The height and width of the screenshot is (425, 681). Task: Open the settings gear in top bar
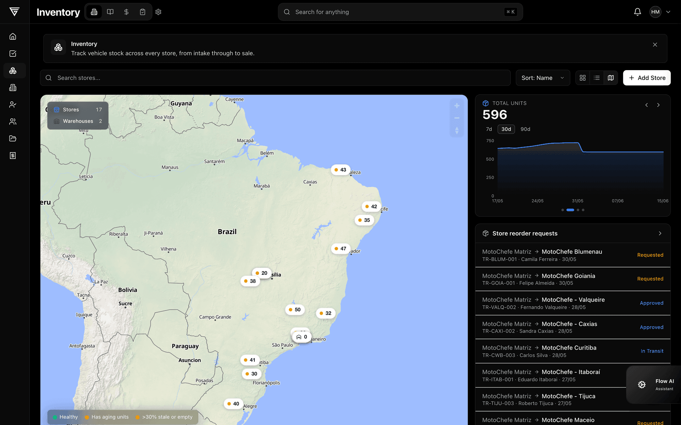point(158,12)
